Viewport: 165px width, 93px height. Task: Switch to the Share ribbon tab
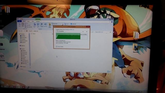coord(28,21)
